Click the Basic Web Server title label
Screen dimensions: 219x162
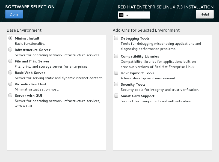click(30, 73)
